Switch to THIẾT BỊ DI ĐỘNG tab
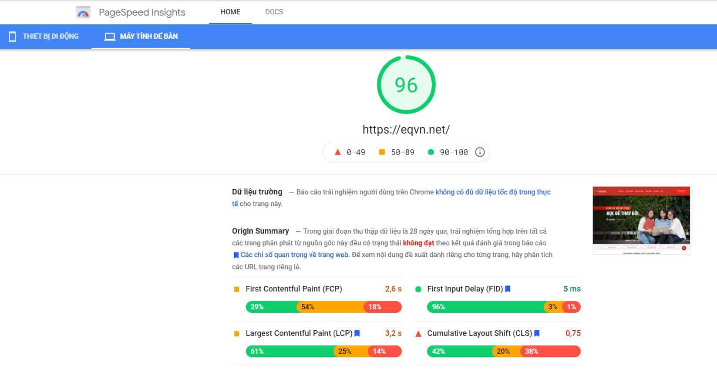Screen dimensions: 717x372 tap(45, 37)
